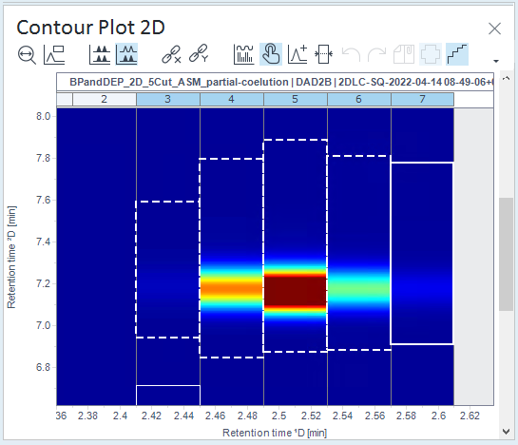The image size is (518, 445).
Task: Expand the small up chevron above scrollbar
Action: 506,78
